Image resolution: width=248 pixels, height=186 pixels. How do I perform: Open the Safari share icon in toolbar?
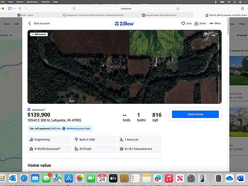pyautogui.click(x=242, y=8)
